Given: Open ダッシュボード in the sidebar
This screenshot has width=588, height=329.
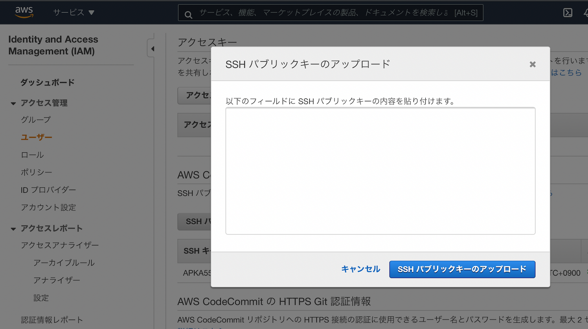Looking at the screenshot, I should point(48,82).
